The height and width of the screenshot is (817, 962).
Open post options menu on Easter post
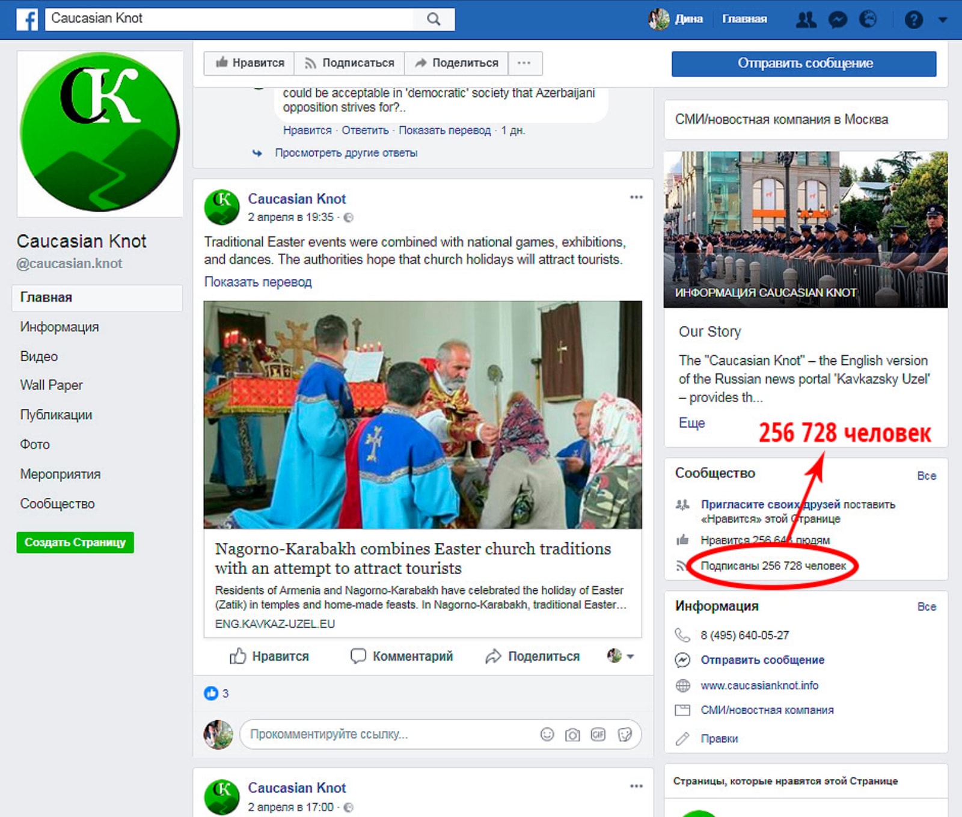click(636, 198)
